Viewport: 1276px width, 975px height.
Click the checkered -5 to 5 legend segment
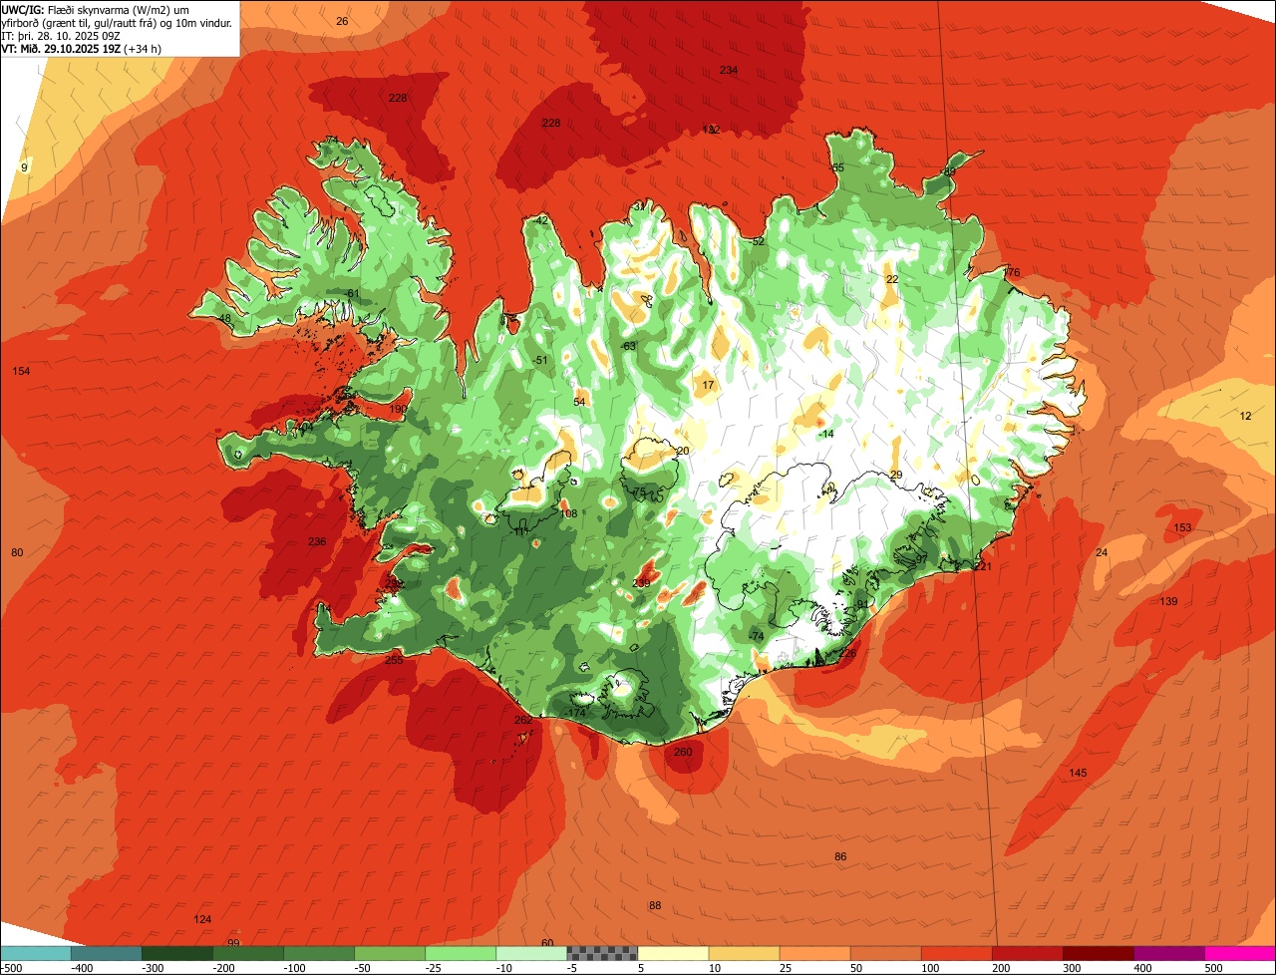pyautogui.click(x=602, y=953)
